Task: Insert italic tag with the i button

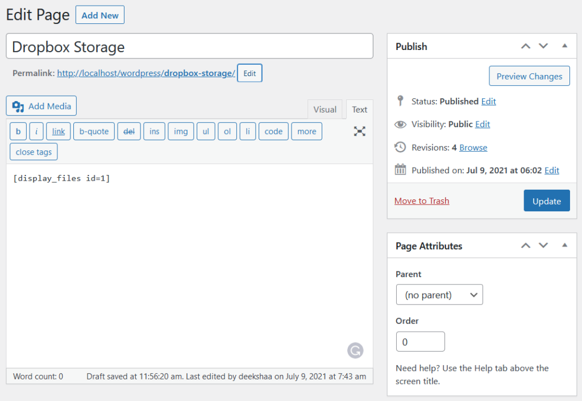Action: (36, 131)
